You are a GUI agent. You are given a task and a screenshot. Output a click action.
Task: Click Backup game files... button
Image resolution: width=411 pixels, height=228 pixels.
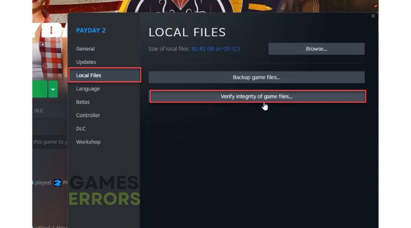tap(256, 77)
